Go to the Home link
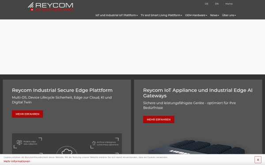 click(229, 4)
